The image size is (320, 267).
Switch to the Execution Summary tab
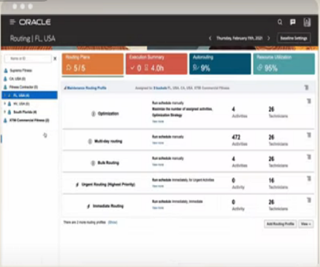(156, 64)
